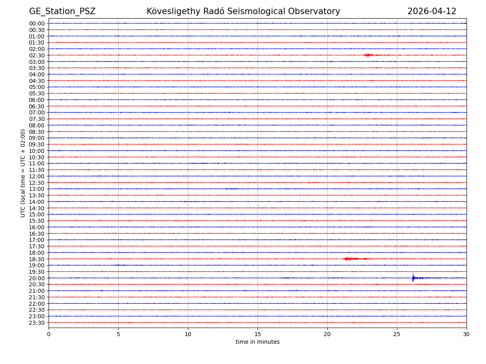Image resolution: width=486 pixels, height=364 pixels.
Task: Select the red event on the 18:30 trace
Action: pos(351,259)
